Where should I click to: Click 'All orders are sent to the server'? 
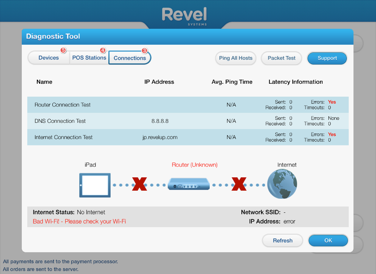pos(41,269)
